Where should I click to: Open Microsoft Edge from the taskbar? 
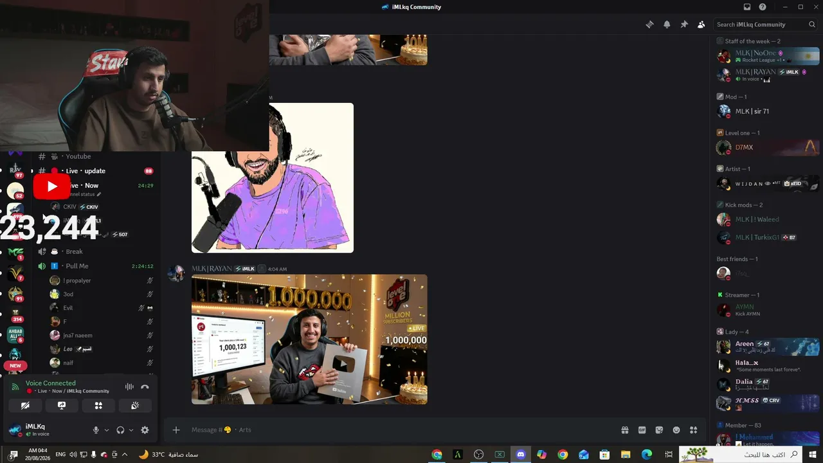tap(647, 455)
